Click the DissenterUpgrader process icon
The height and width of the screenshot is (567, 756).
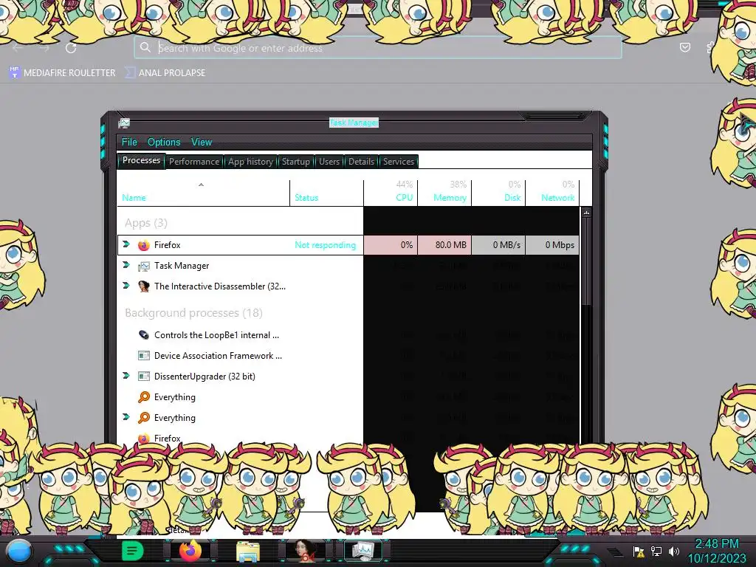pyautogui.click(x=144, y=377)
